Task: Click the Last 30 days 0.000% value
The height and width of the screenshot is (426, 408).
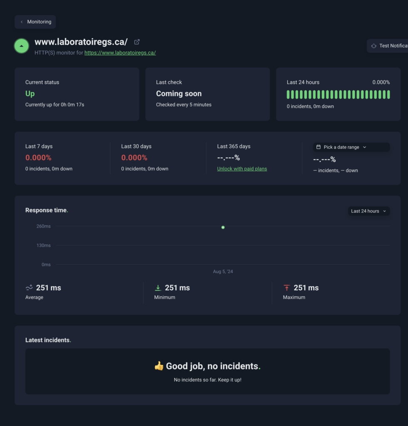Action: (134, 158)
